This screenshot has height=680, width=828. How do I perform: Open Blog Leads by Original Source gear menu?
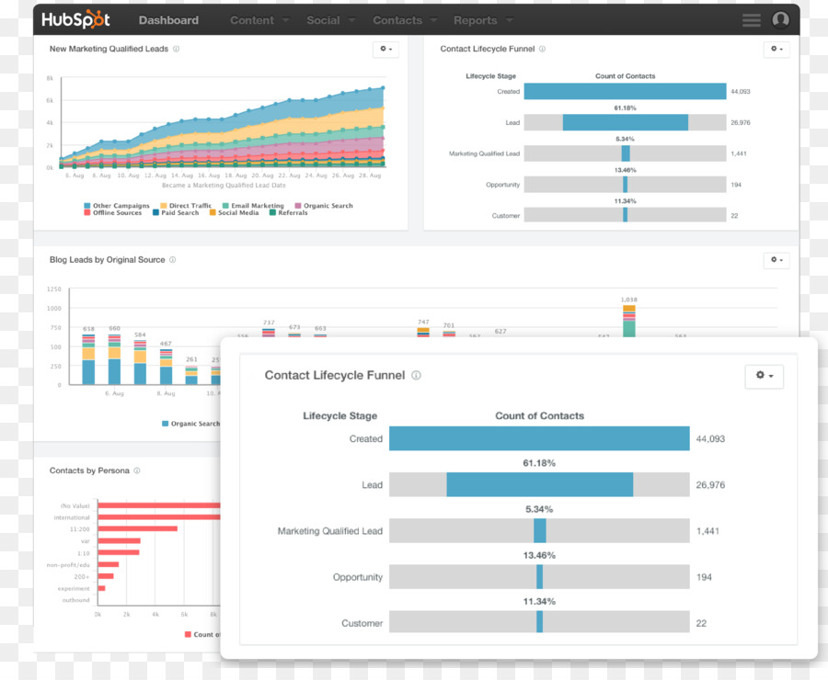(776, 260)
